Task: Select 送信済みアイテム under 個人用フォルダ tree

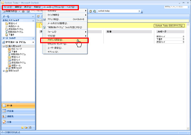Action: 18,63
